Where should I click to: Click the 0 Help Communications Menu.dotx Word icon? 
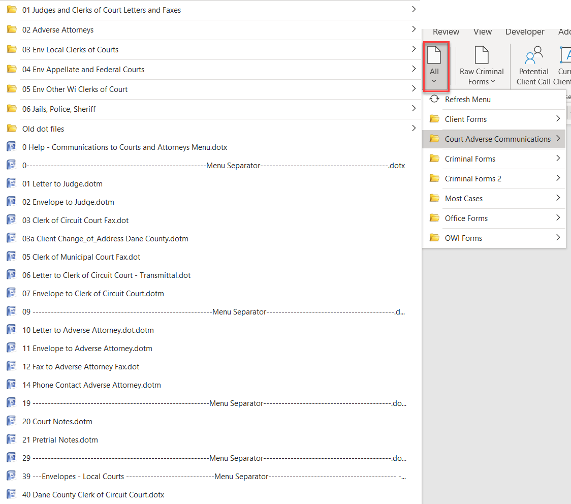(12, 146)
